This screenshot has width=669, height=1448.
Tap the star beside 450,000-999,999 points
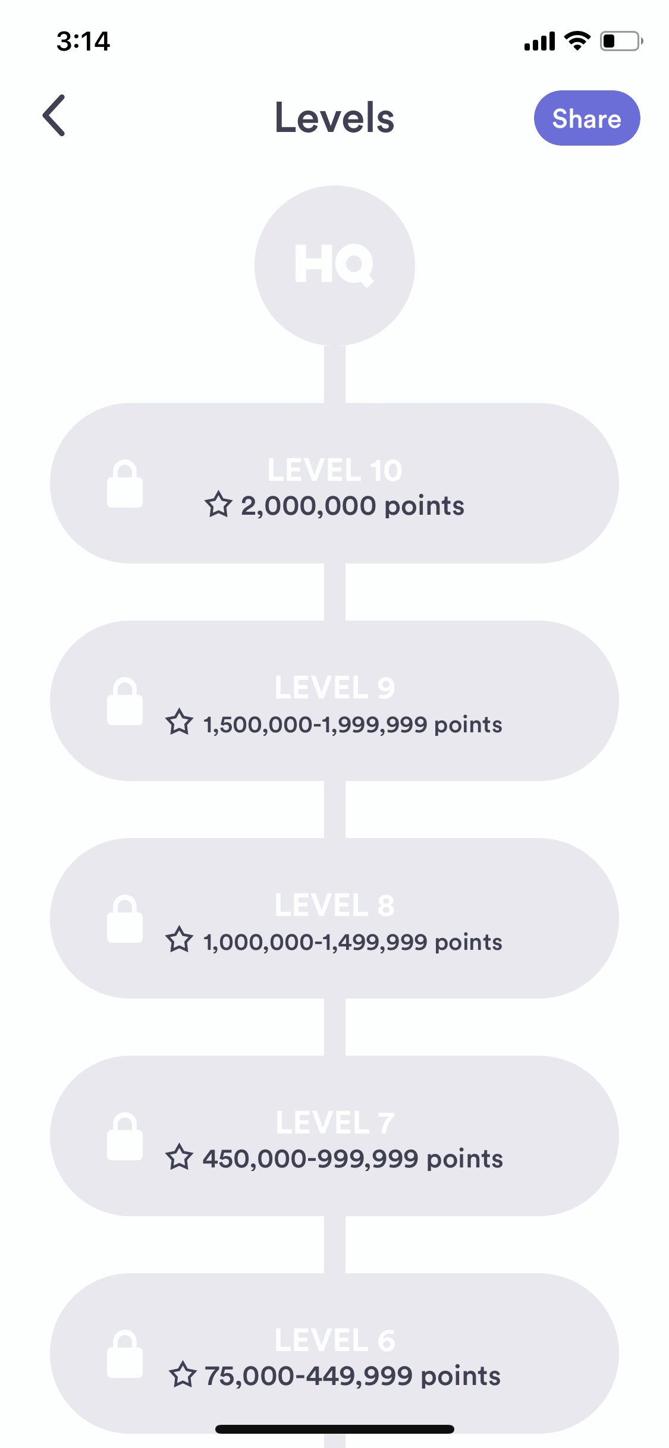pyautogui.click(x=179, y=1157)
